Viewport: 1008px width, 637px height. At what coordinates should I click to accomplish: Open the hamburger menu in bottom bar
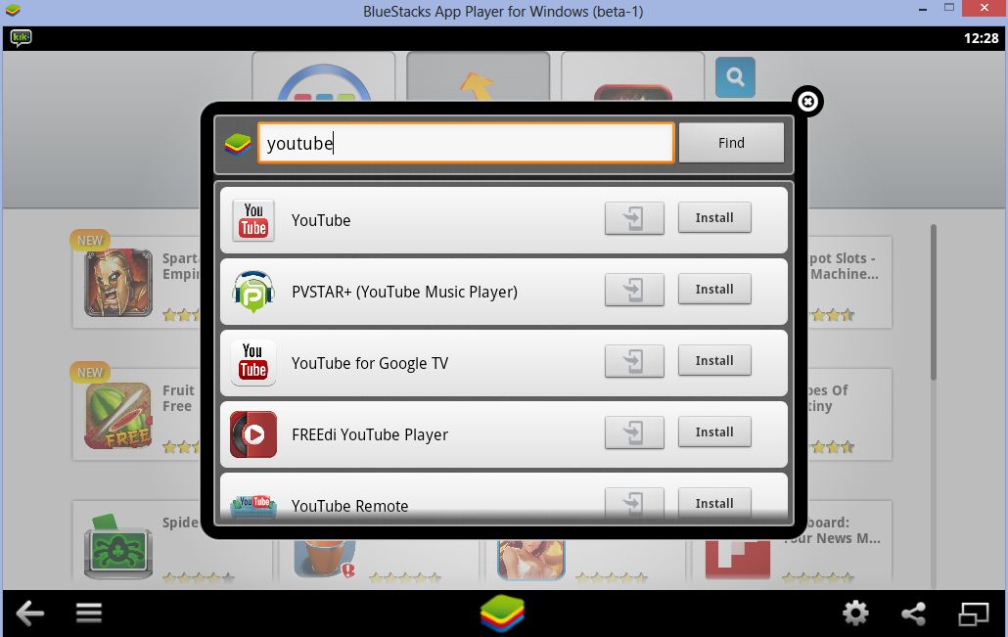coord(89,613)
